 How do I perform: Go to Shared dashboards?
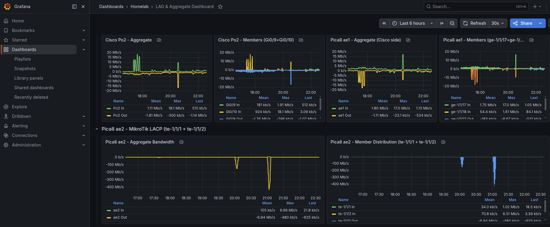(34, 88)
